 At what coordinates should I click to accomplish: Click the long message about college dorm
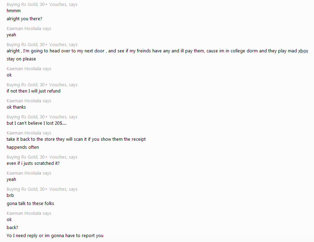point(158,51)
